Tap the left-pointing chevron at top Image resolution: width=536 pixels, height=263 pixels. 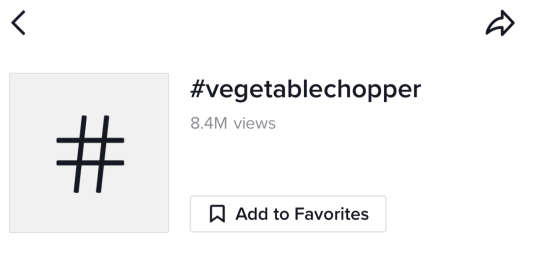pyautogui.click(x=18, y=24)
